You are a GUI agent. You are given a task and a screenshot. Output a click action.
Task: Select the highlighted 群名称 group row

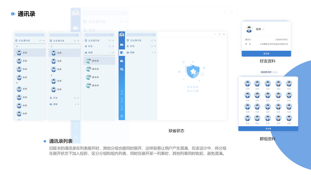pos(99,61)
